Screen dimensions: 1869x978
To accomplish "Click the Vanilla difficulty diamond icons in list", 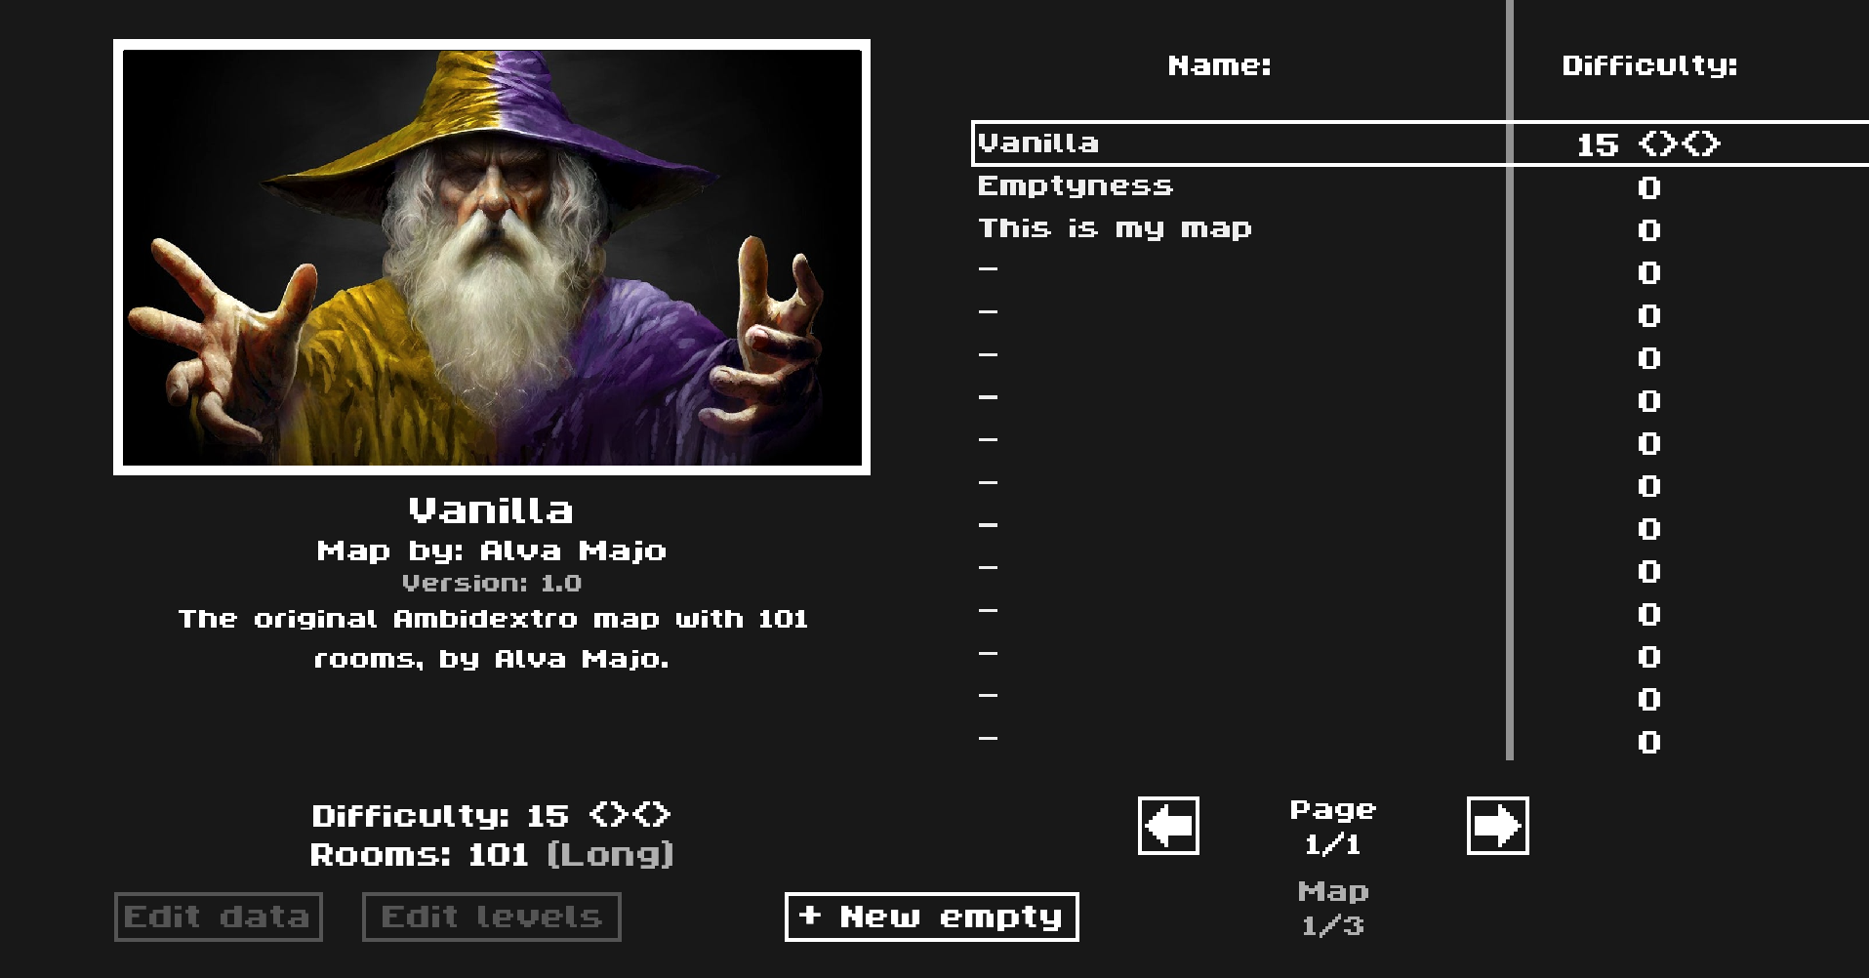I will [1680, 143].
